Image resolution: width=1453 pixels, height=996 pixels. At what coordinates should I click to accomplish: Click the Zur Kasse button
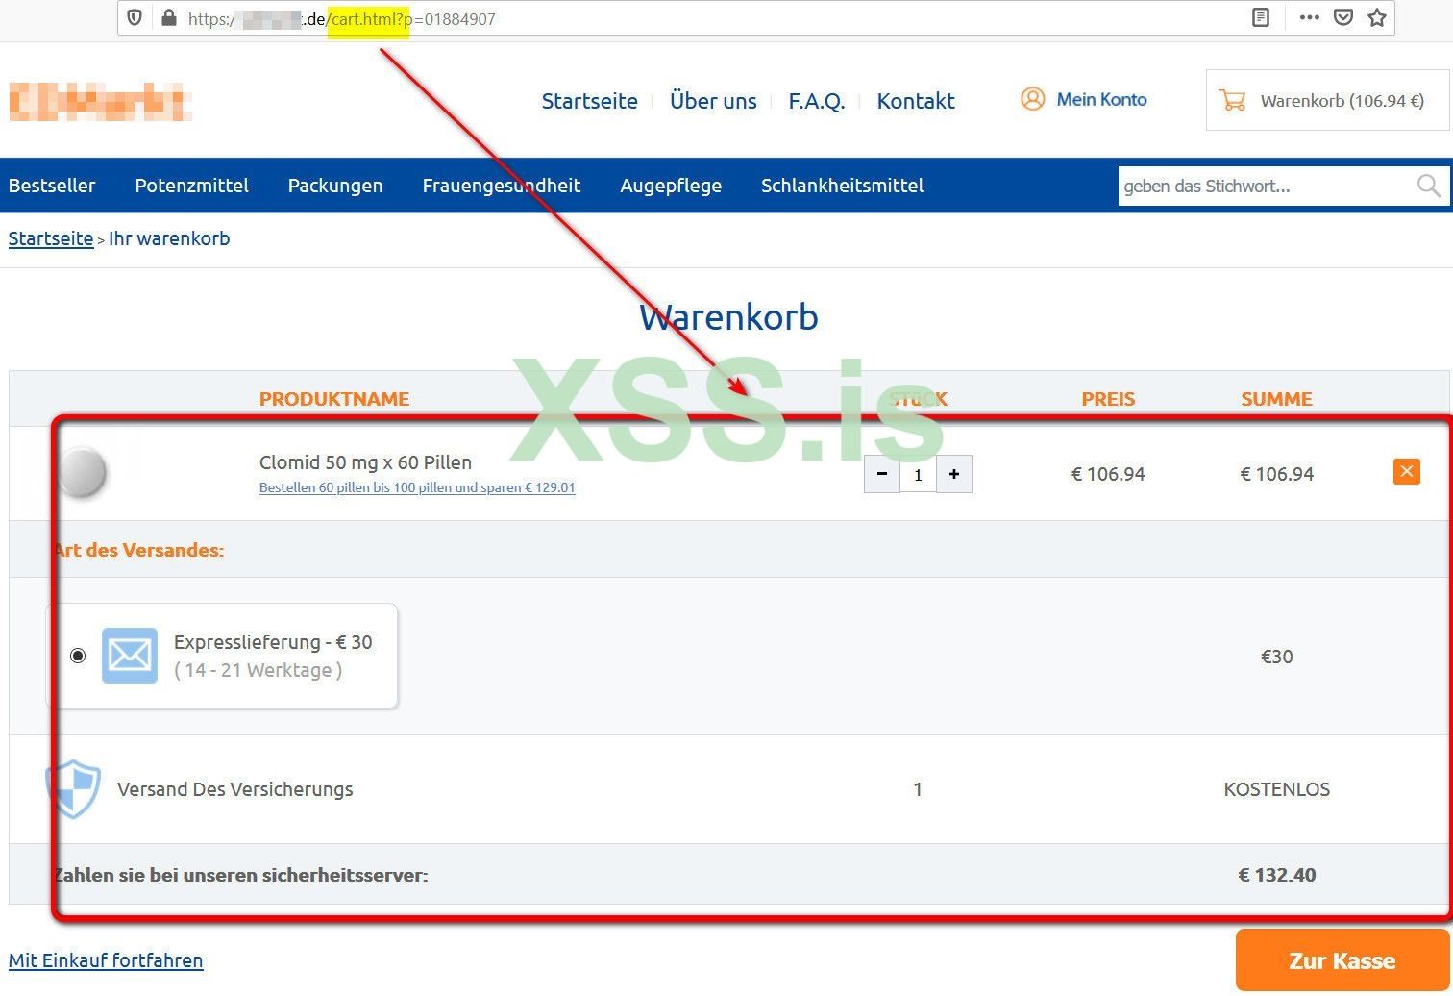(x=1342, y=960)
